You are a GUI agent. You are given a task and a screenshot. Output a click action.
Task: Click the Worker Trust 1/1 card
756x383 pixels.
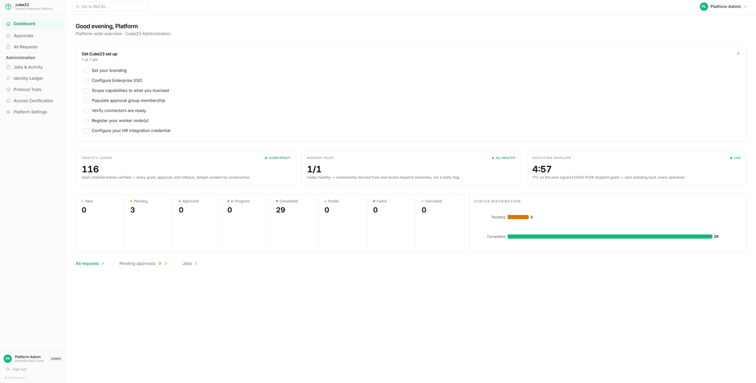tap(411, 168)
